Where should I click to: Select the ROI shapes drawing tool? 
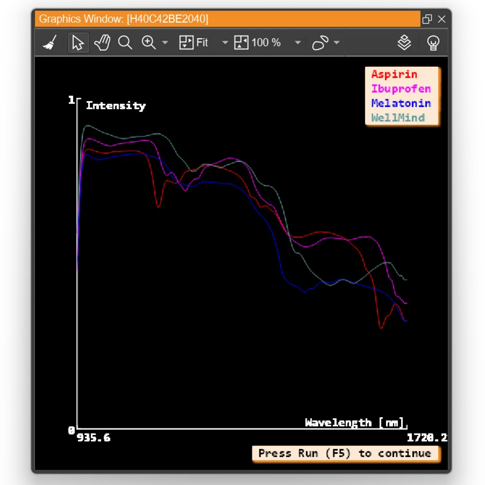point(320,43)
